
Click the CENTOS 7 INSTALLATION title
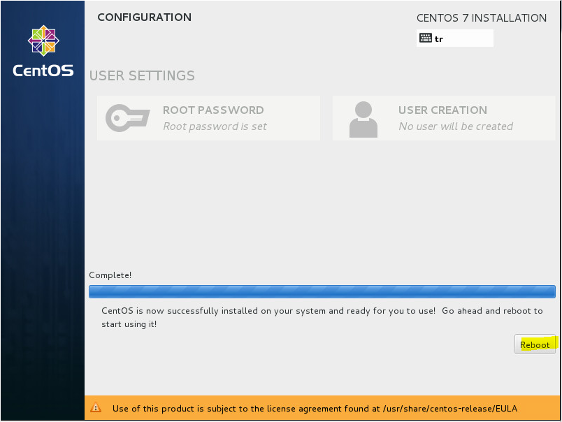point(482,18)
